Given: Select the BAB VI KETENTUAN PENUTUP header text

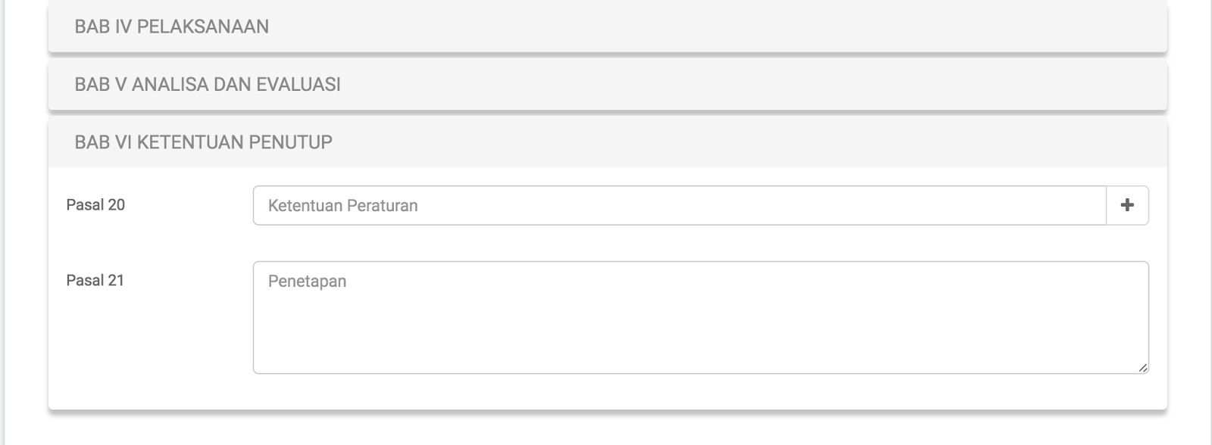Looking at the screenshot, I should click(204, 141).
